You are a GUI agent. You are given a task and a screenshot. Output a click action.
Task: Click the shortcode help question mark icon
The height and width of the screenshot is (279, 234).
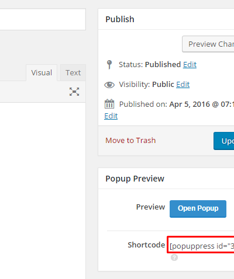(174, 257)
